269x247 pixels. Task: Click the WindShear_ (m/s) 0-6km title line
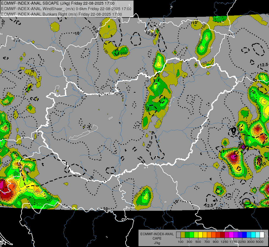tap(66, 9)
